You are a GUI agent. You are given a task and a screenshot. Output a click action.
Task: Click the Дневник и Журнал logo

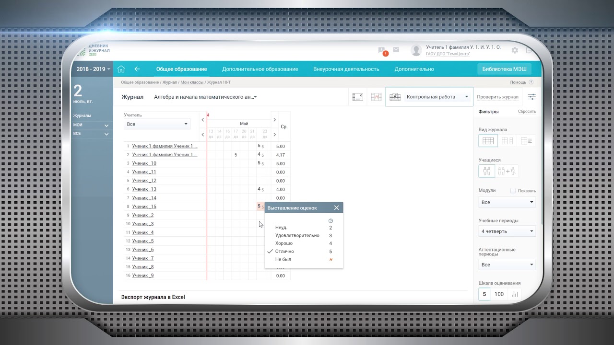(94, 50)
